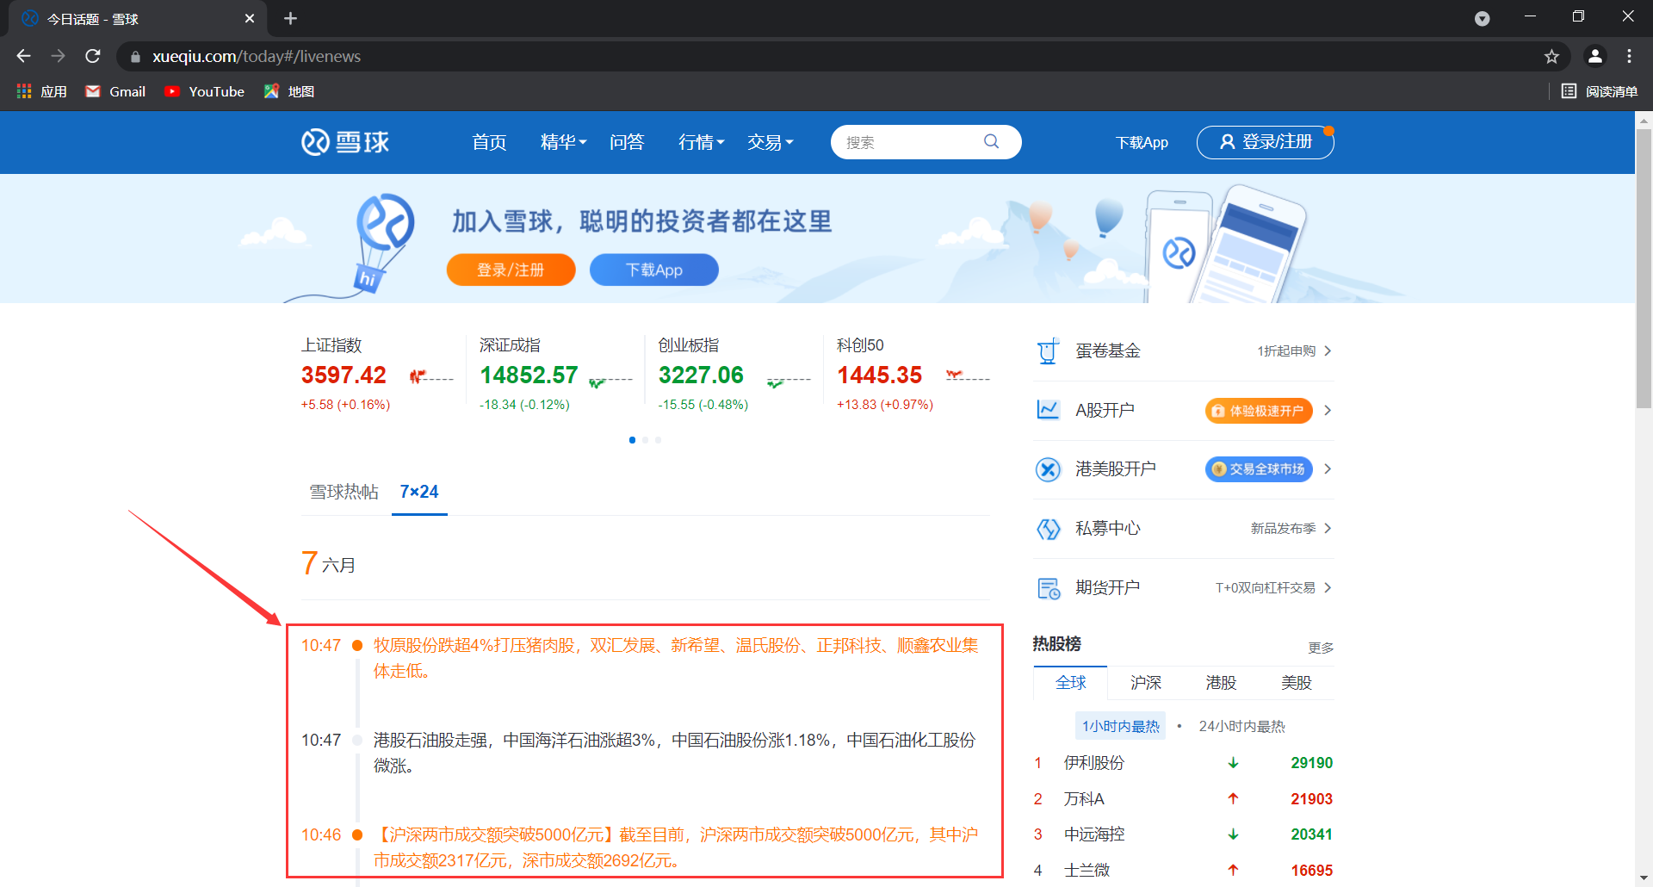Click the 雪球 Snowball logo

(344, 142)
